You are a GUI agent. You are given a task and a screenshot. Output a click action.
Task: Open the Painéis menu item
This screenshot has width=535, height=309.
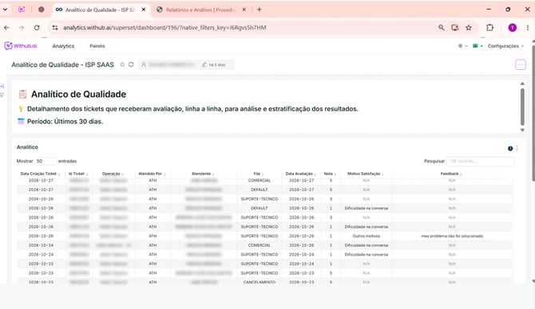[97, 46]
